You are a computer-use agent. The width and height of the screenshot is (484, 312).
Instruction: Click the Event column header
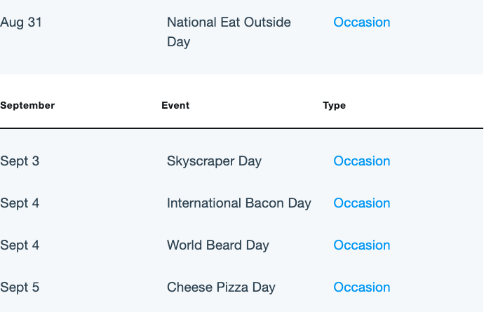pos(175,106)
